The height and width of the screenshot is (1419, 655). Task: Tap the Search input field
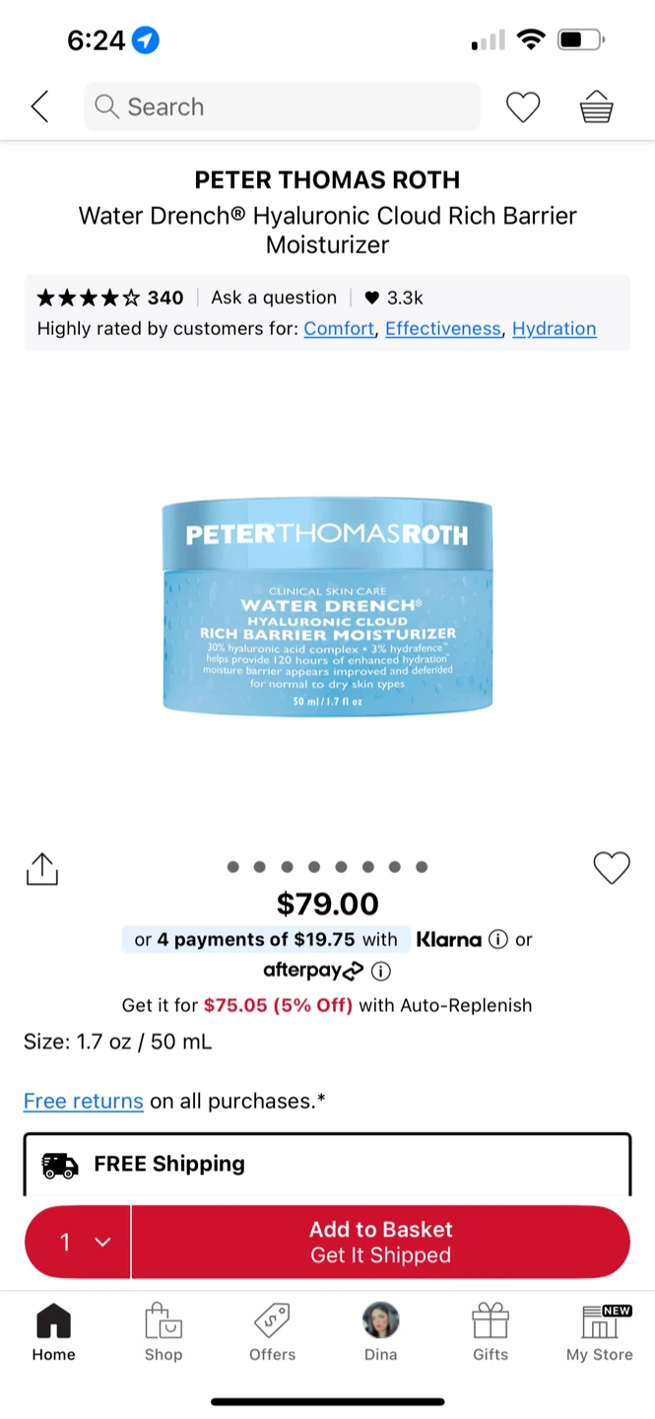click(x=283, y=106)
